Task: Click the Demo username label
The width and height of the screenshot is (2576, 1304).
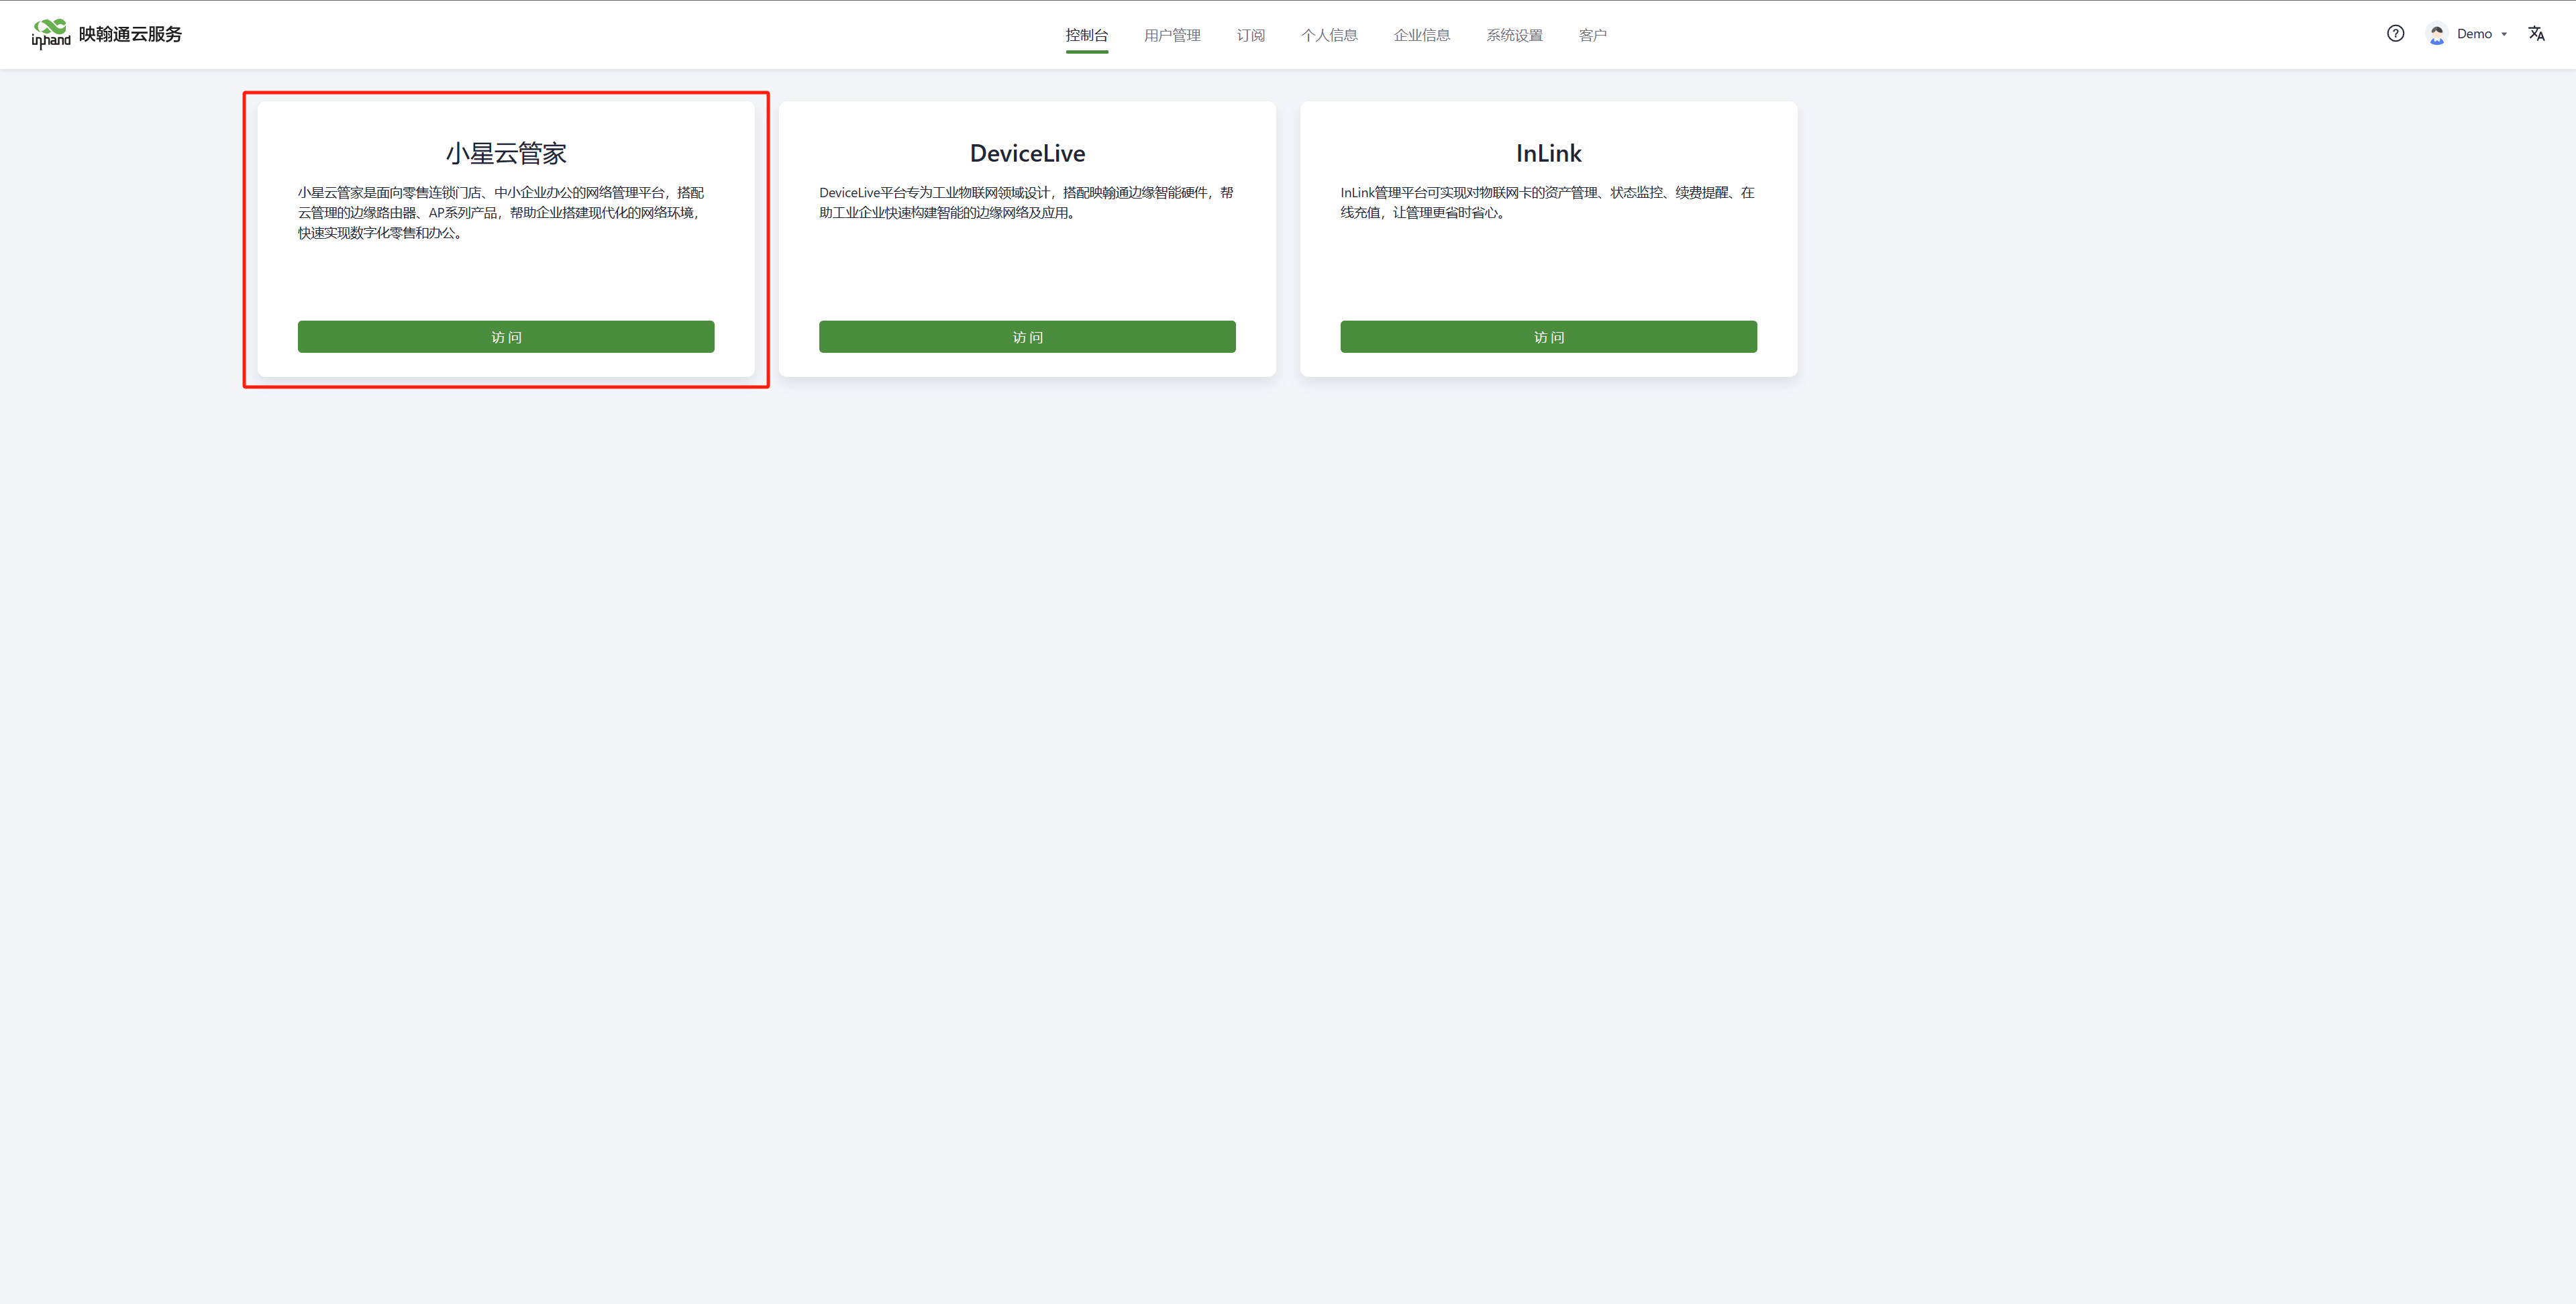Action: pos(2474,34)
